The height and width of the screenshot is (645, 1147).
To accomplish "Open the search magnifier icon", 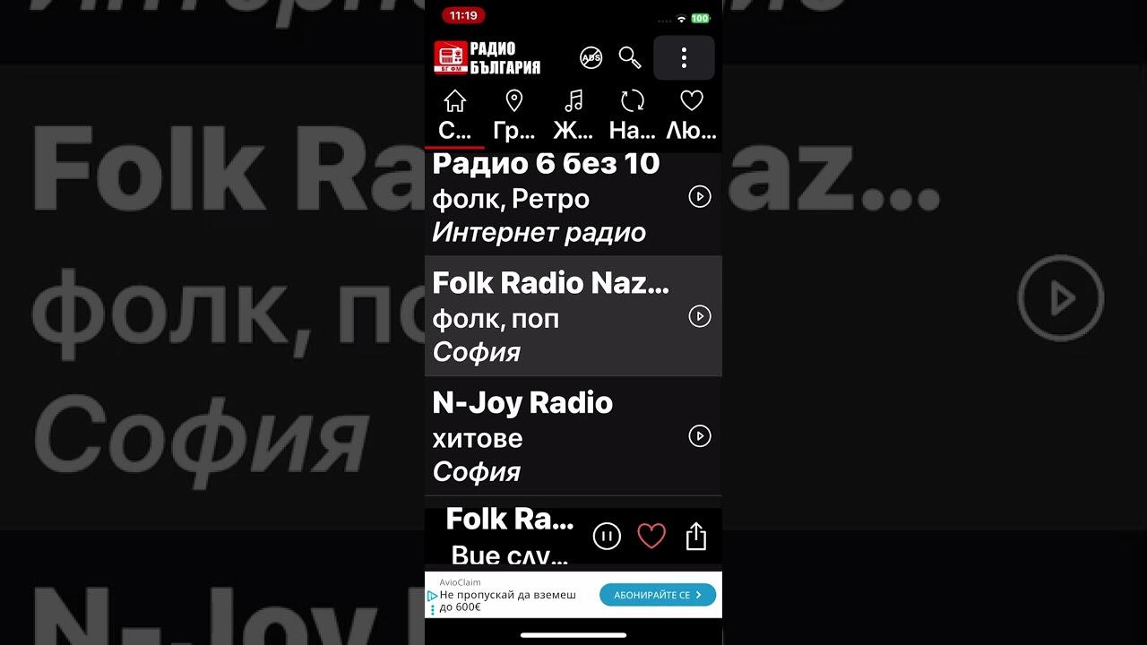I will pos(630,58).
